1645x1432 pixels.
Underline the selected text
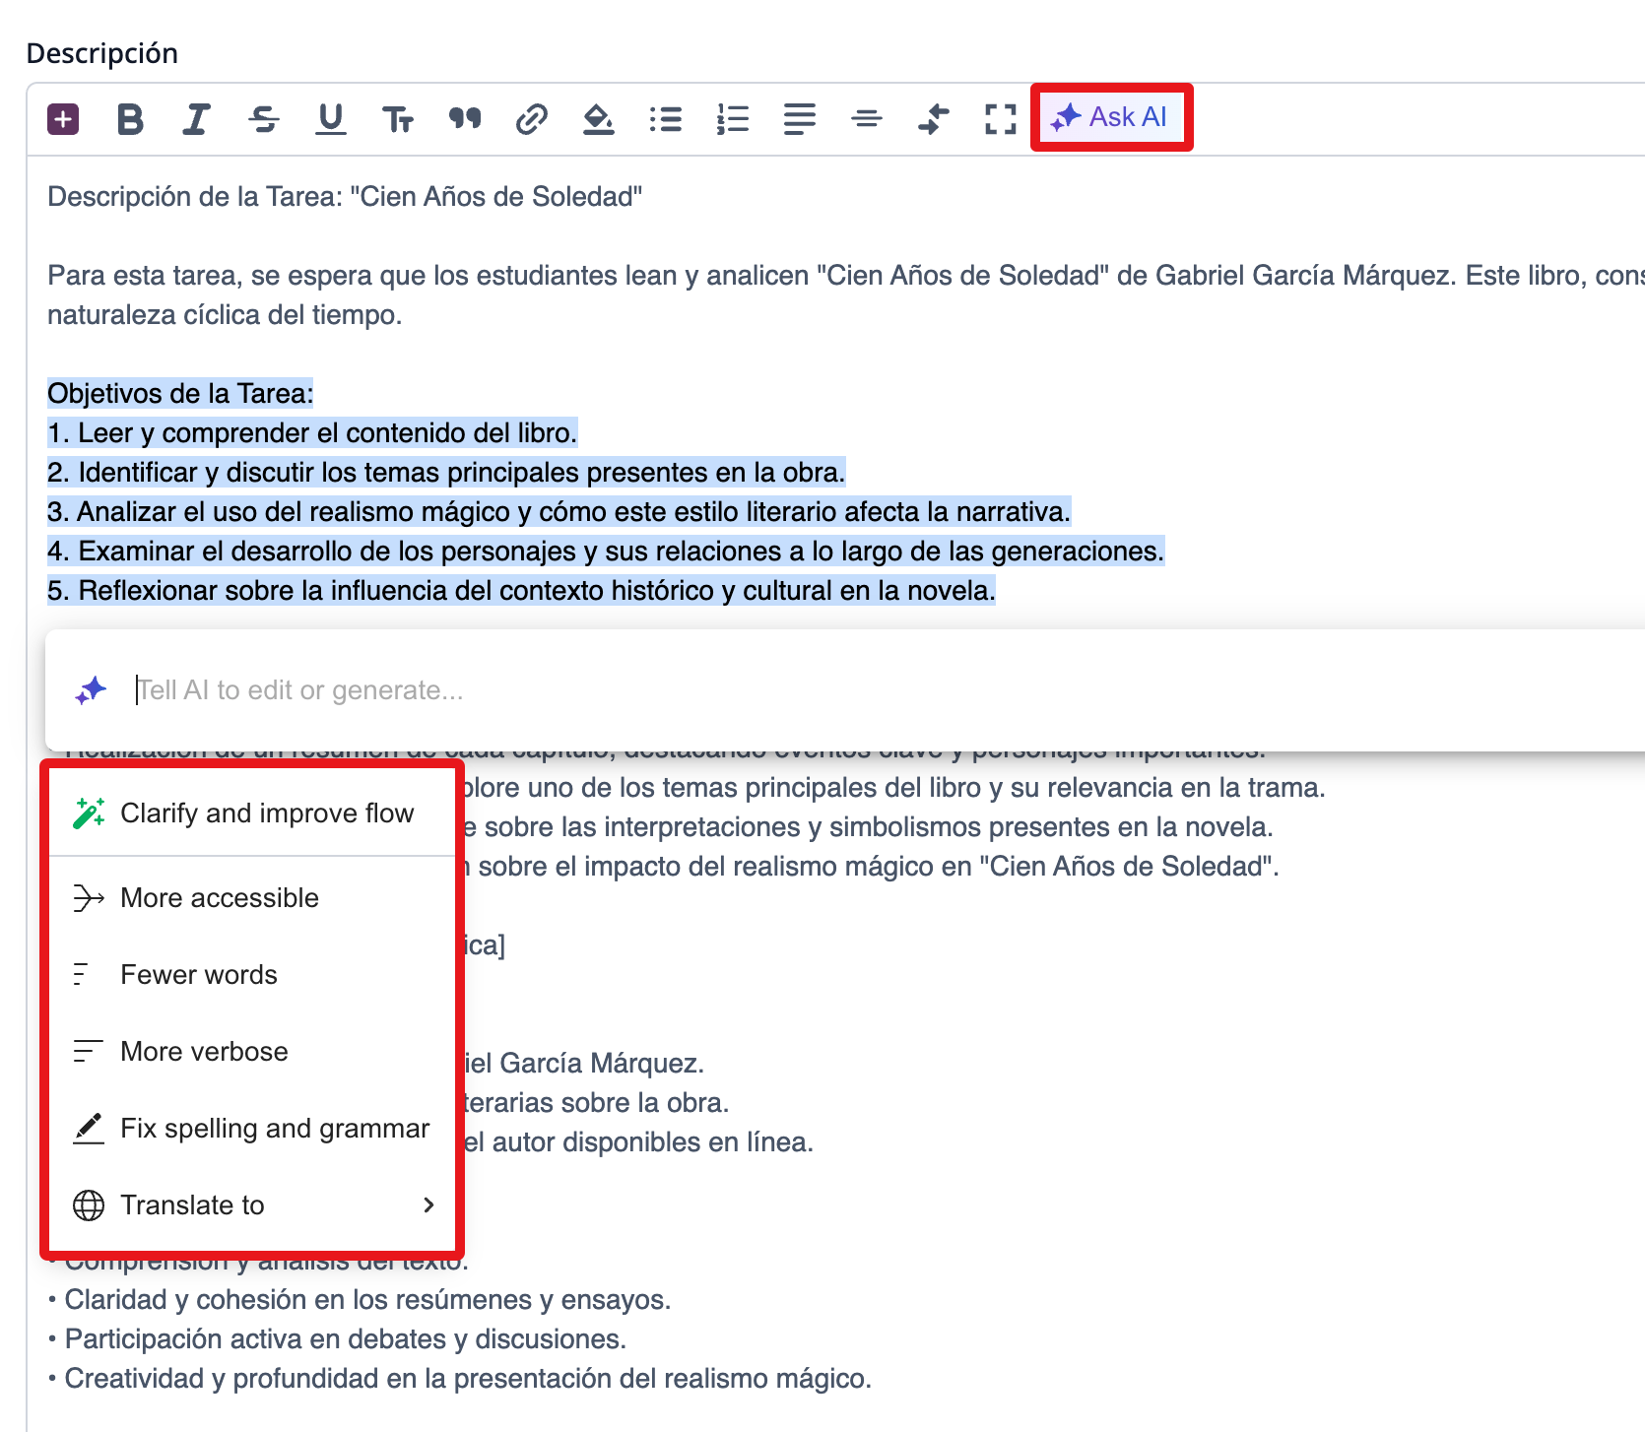click(331, 119)
